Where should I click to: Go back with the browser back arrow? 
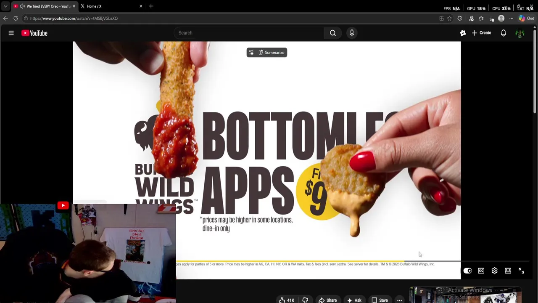pos(5,18)
